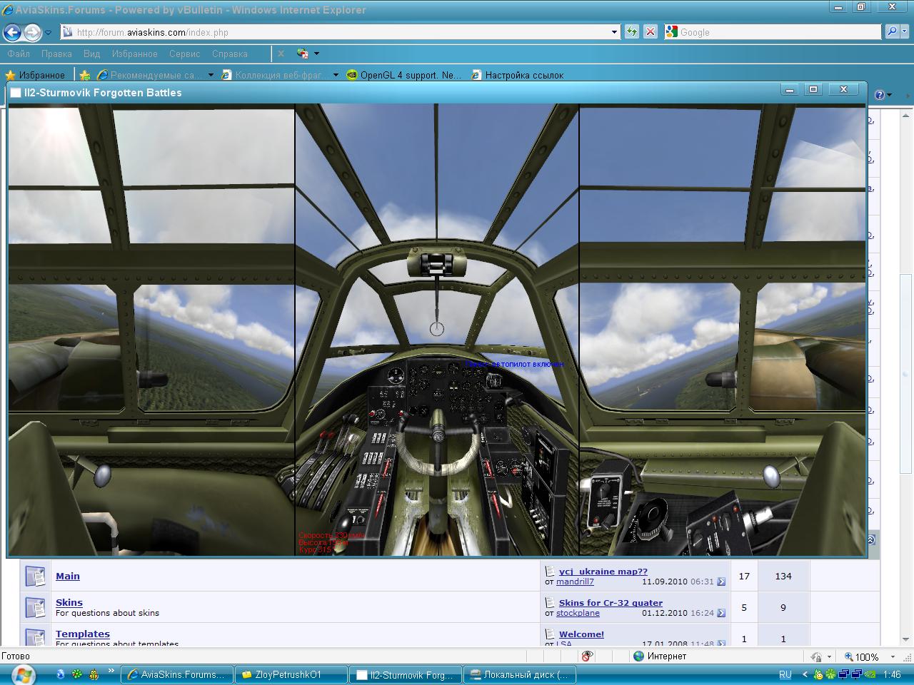Switch to Il2-Sturmovik Forgotten Battles taskbar button

pos(406,674)
